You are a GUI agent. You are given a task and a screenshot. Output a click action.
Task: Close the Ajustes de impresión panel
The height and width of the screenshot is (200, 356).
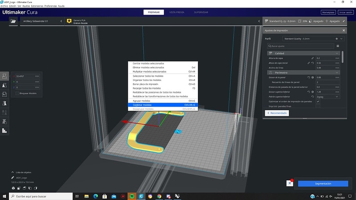point(344,30)
